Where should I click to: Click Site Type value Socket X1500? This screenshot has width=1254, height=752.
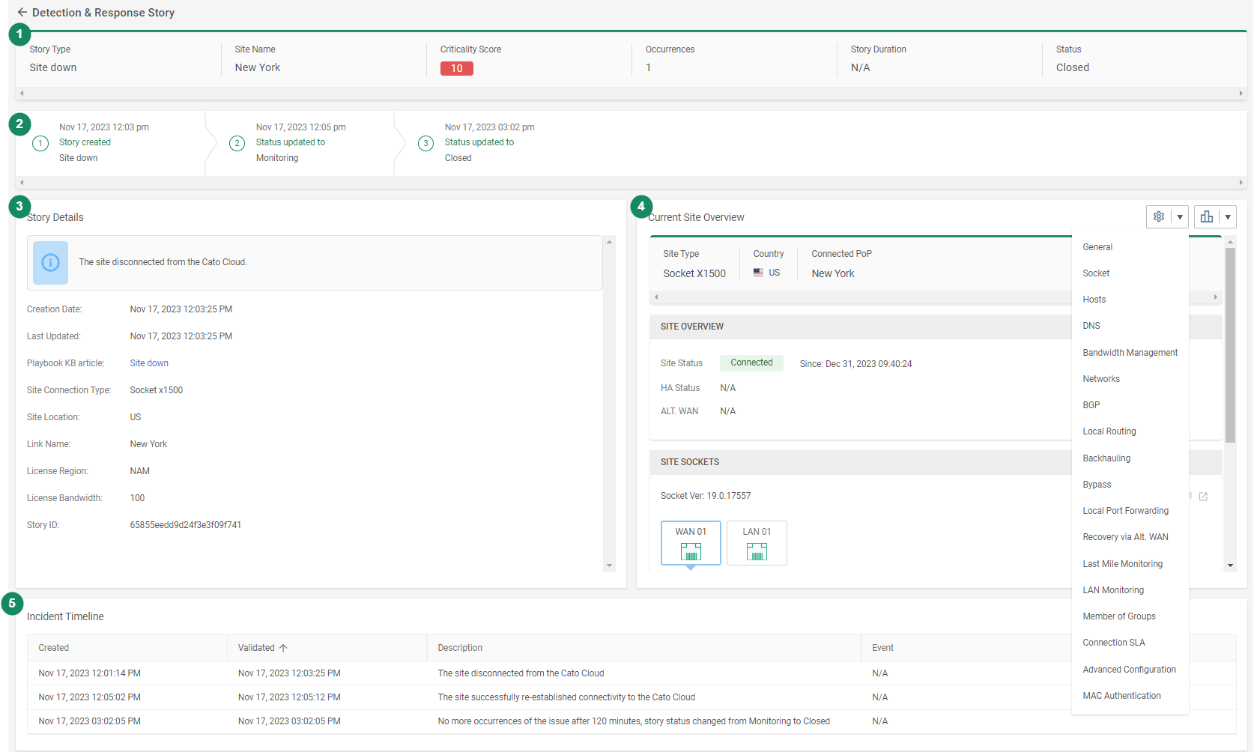point(694,273)
